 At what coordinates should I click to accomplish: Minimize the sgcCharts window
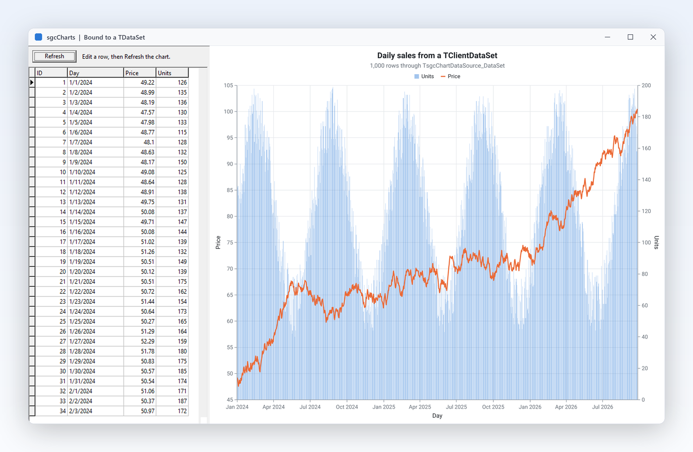click(x=607, y=37)
